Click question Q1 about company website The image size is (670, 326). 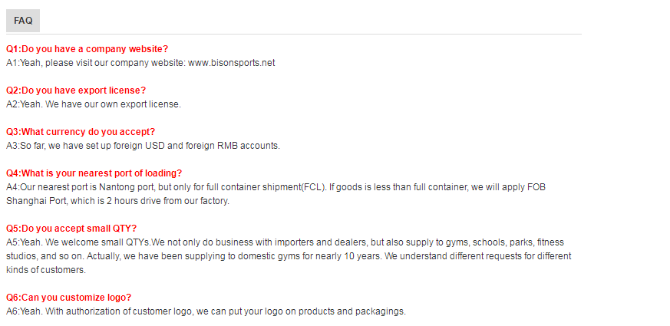(x=87, y=48)
